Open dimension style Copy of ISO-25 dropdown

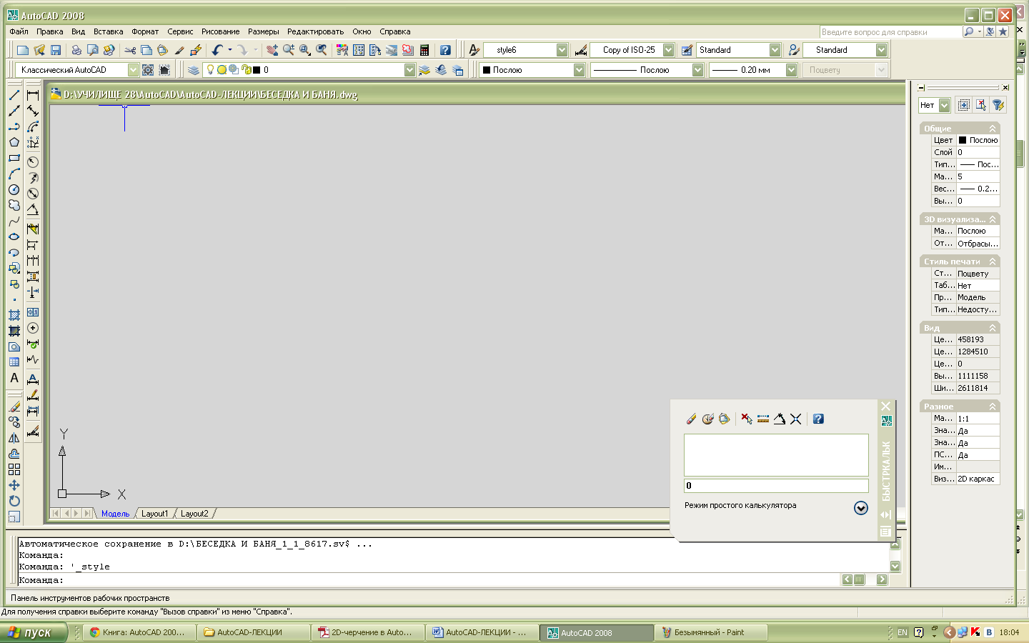click(x=668, y=50)
